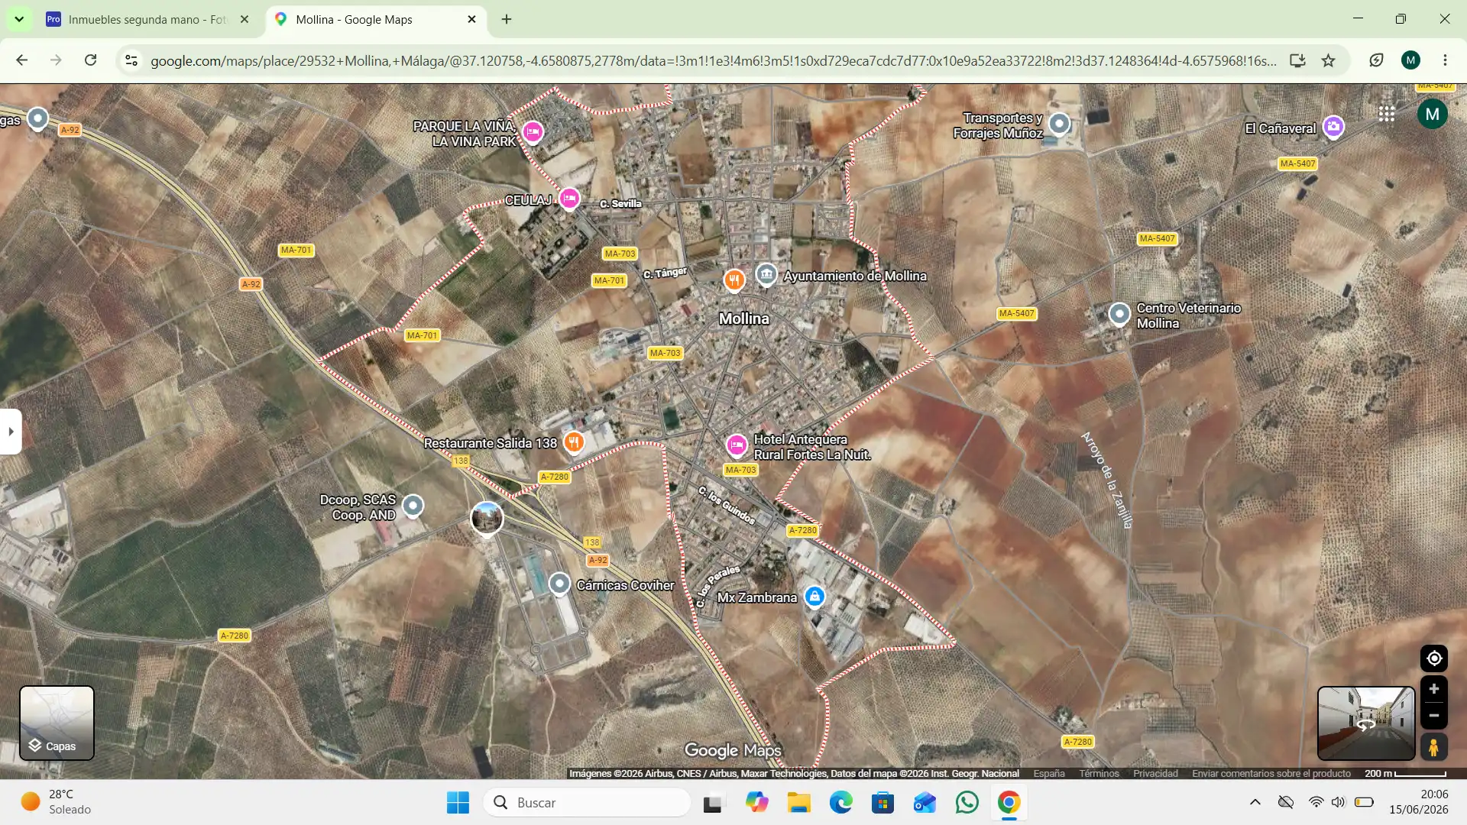This screenshot has width=1467, height=825.
Task: Select the Pegman Street View icon
Action: point(1433,747)
